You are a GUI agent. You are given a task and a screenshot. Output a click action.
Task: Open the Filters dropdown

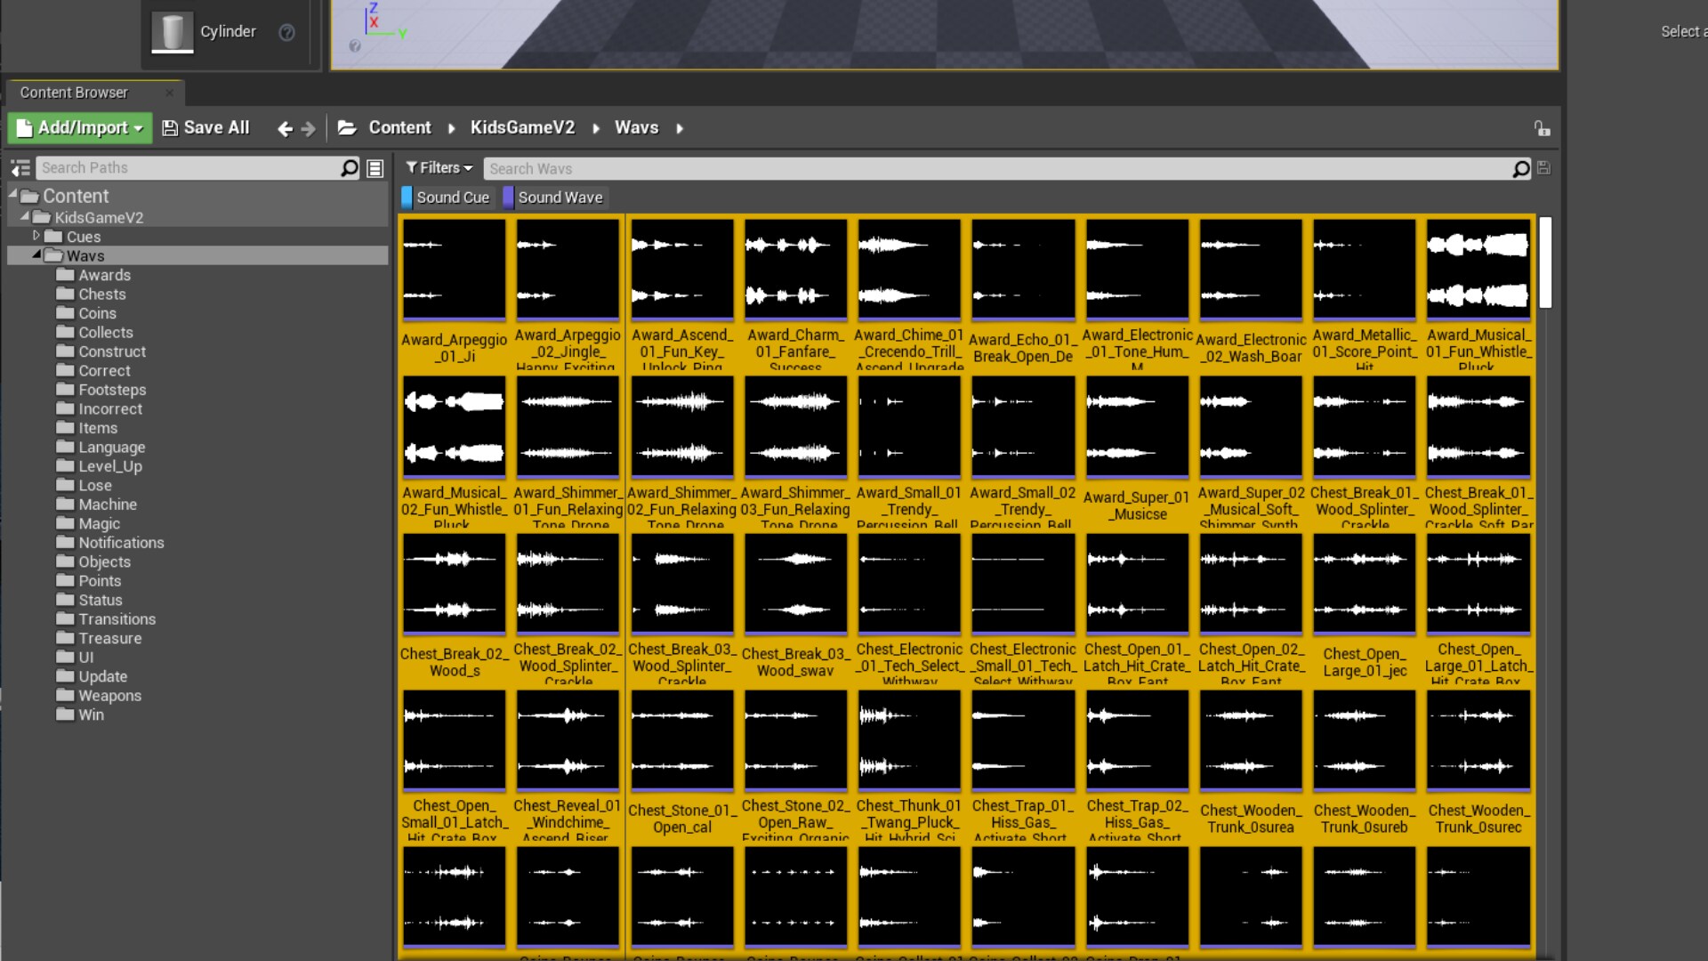[x=439, y=168]
